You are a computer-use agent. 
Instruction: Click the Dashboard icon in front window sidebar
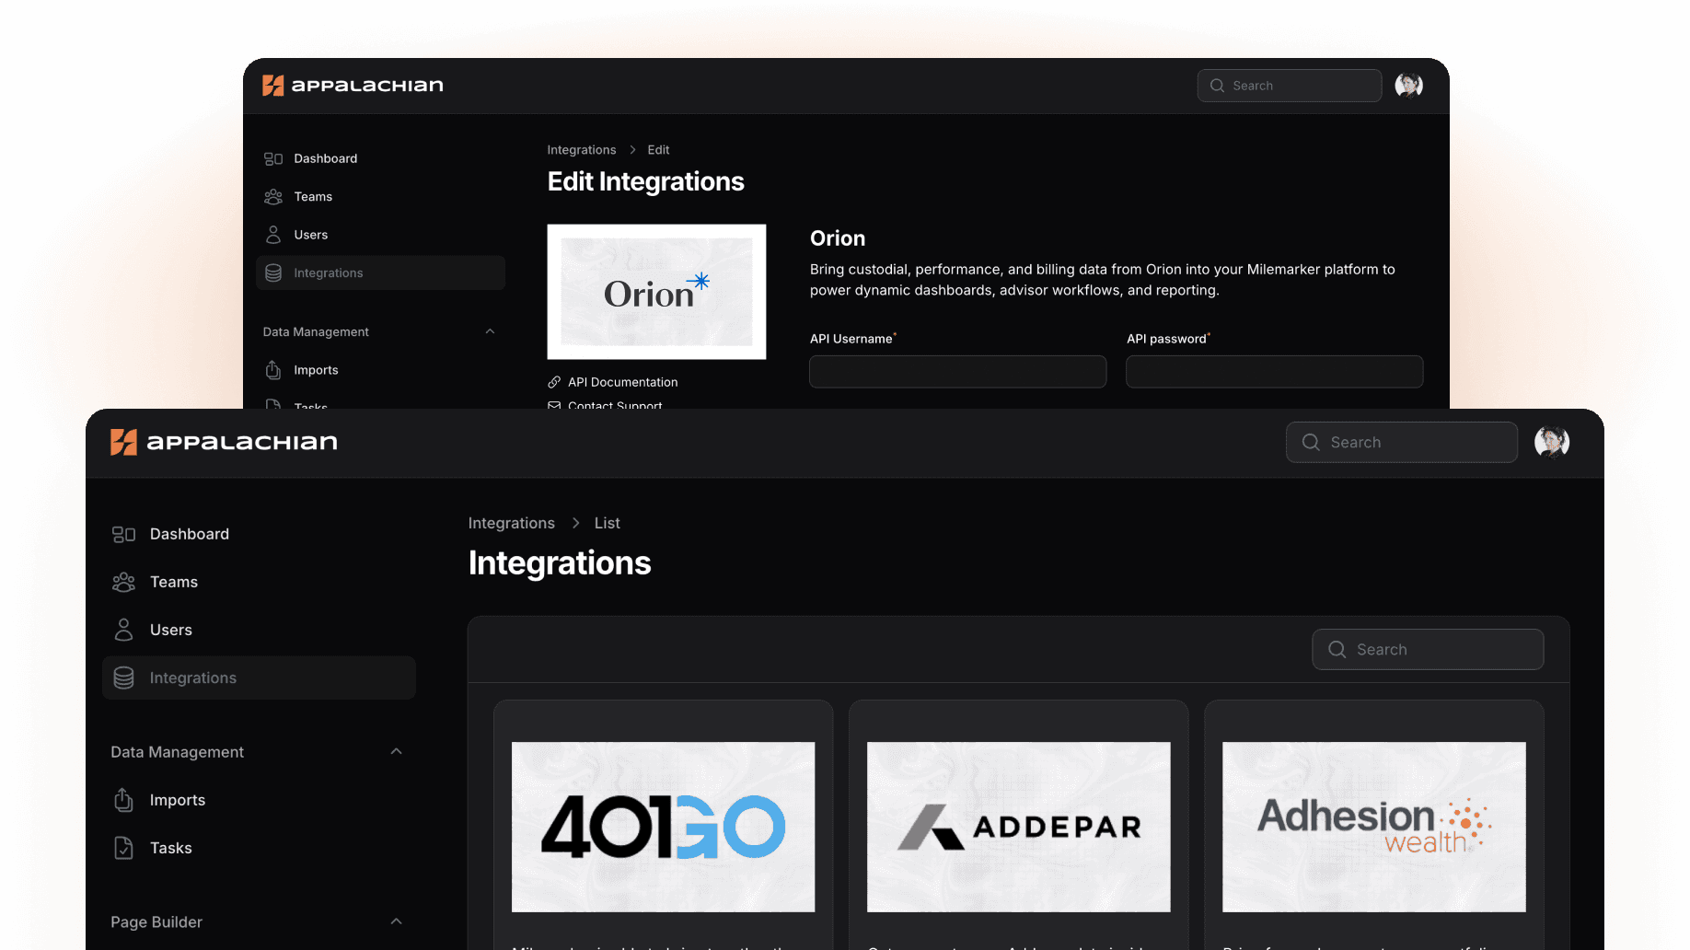pyautogui.click(x=123, y=534)
